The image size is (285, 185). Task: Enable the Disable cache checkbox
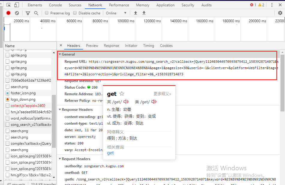coord(75,13)
